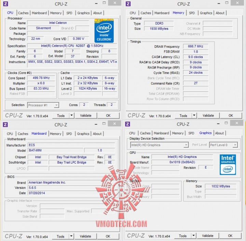Open Tools dropdown arrow in Graphics window

pyautogui.click(x=194, y=236)
